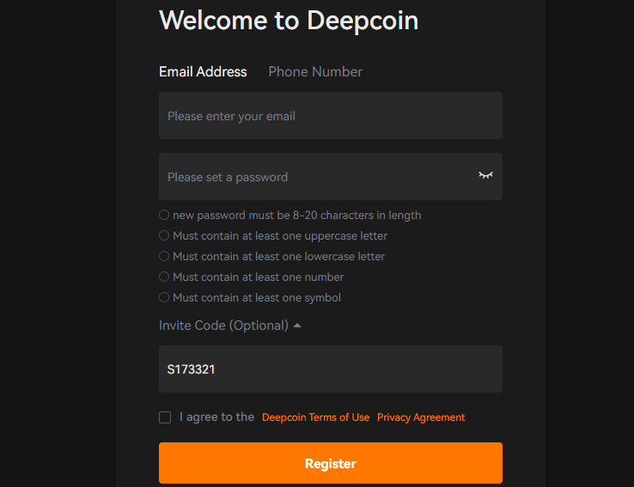Screen dimensions: 634x487
Task: Click the Invite Code (Optional) label
Action: pyautogui.click(x=223, y=326)
